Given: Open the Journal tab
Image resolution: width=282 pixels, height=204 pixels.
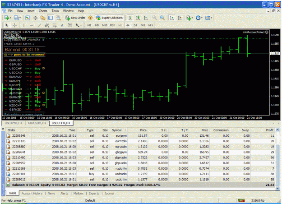Looking at the screenshot, I should point(109,193).
